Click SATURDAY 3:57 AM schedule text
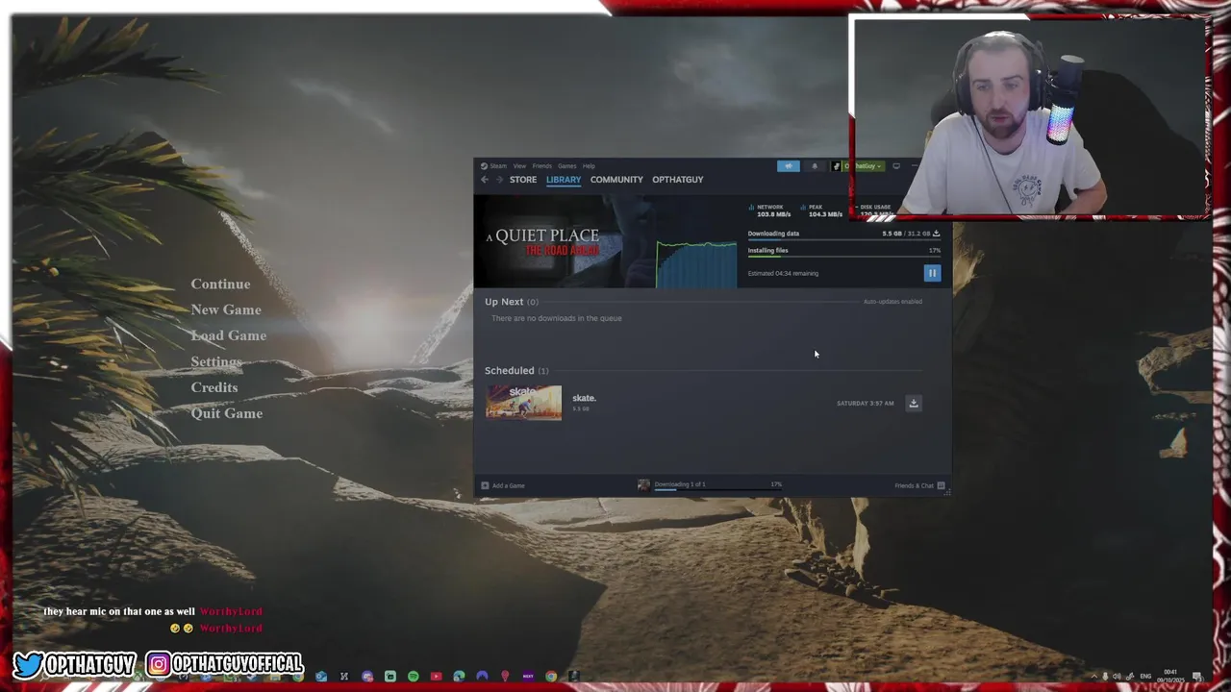The height and width of the screenshot is (692, 1231). [865, 404]
